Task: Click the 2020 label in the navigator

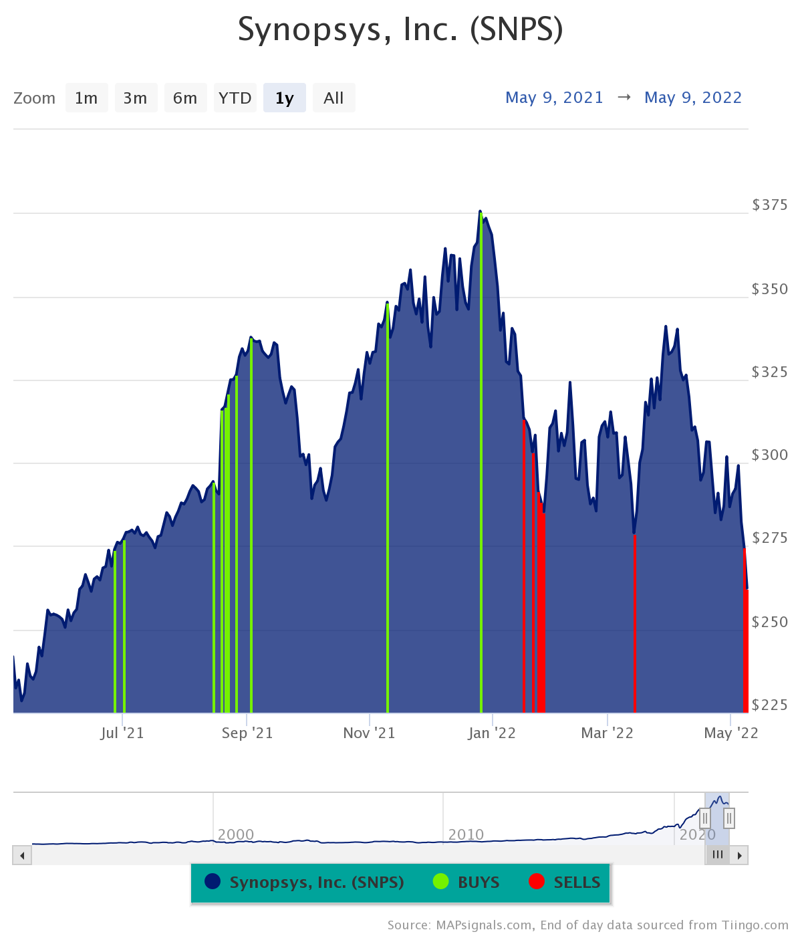Action: [698, 834]
